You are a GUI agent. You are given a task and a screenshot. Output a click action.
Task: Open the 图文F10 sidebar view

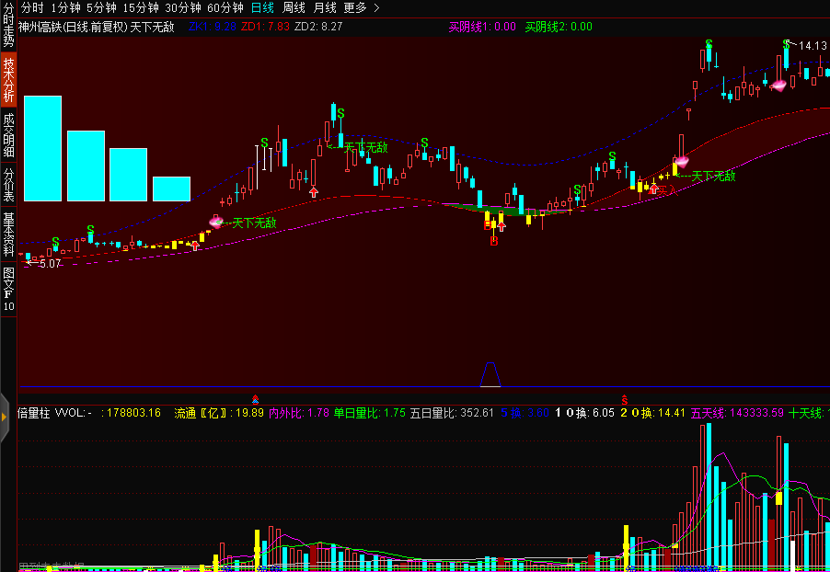pyautogui.click(x=8, y=289)
